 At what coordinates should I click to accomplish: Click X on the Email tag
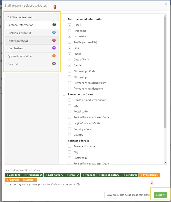point(78,175)
